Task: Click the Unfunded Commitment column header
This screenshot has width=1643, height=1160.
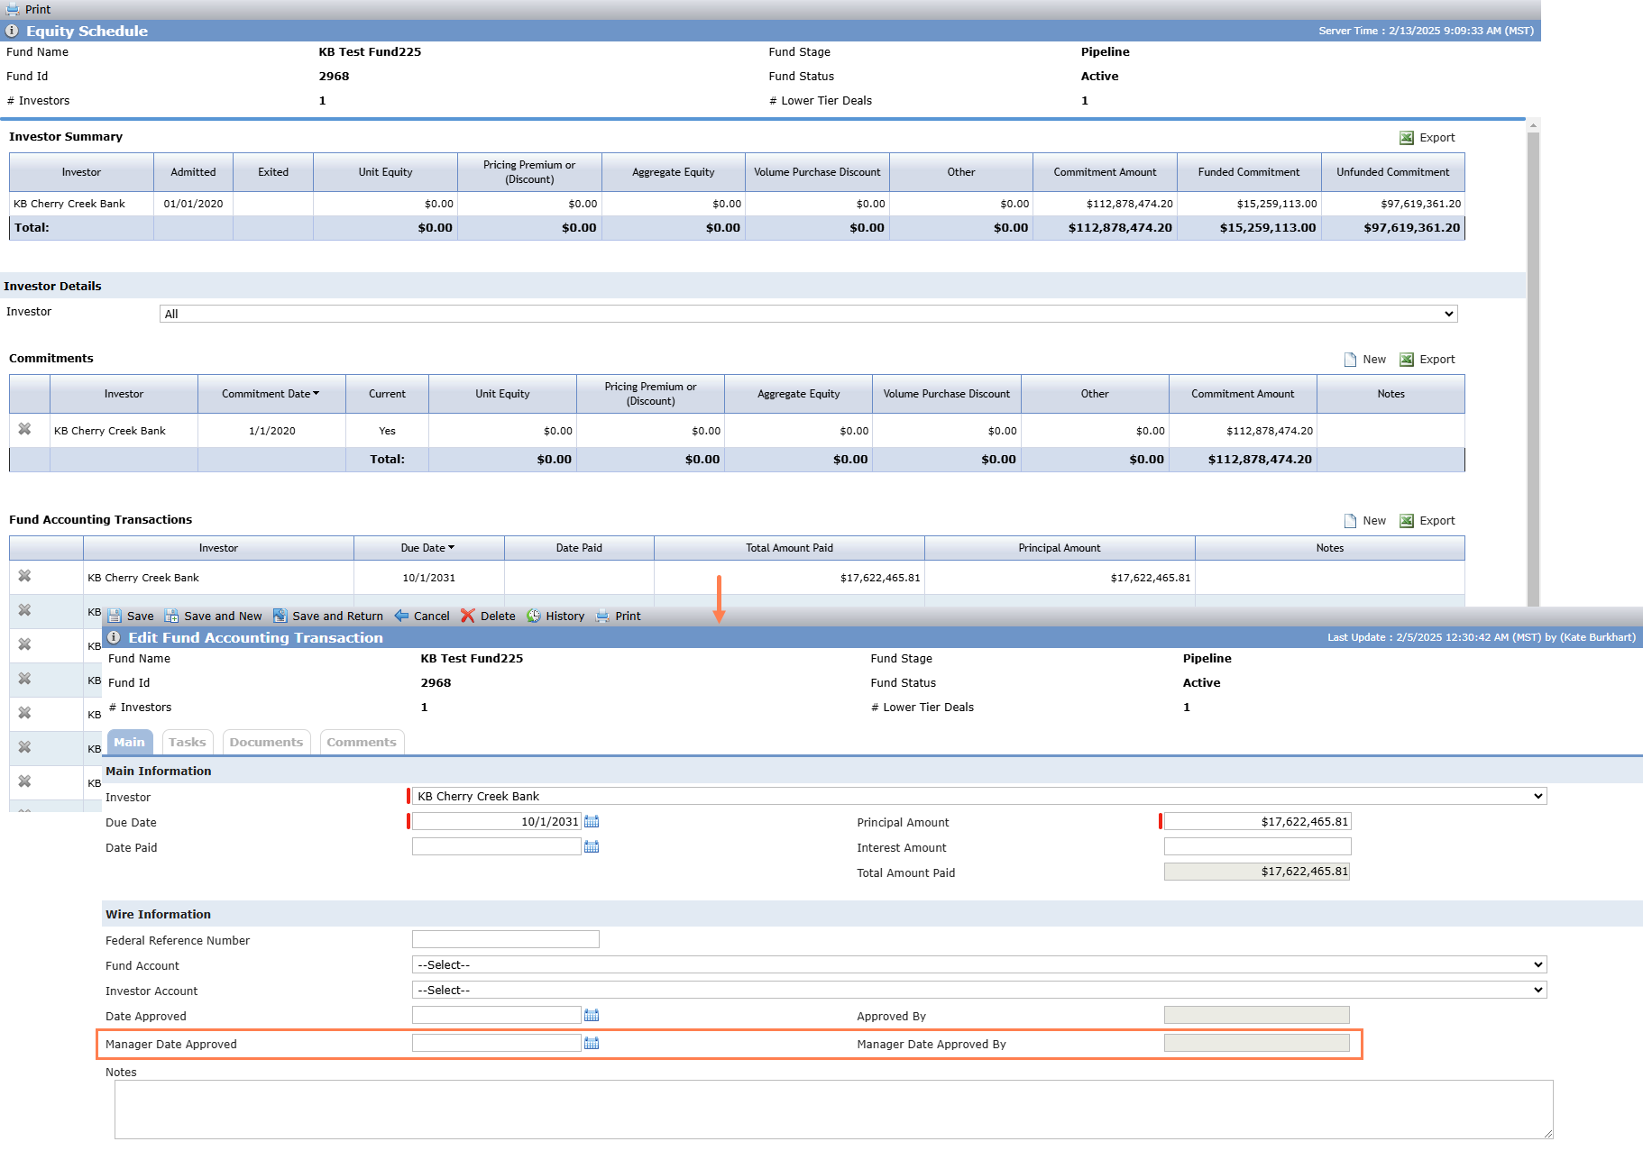Action: tap(1393, 172)
